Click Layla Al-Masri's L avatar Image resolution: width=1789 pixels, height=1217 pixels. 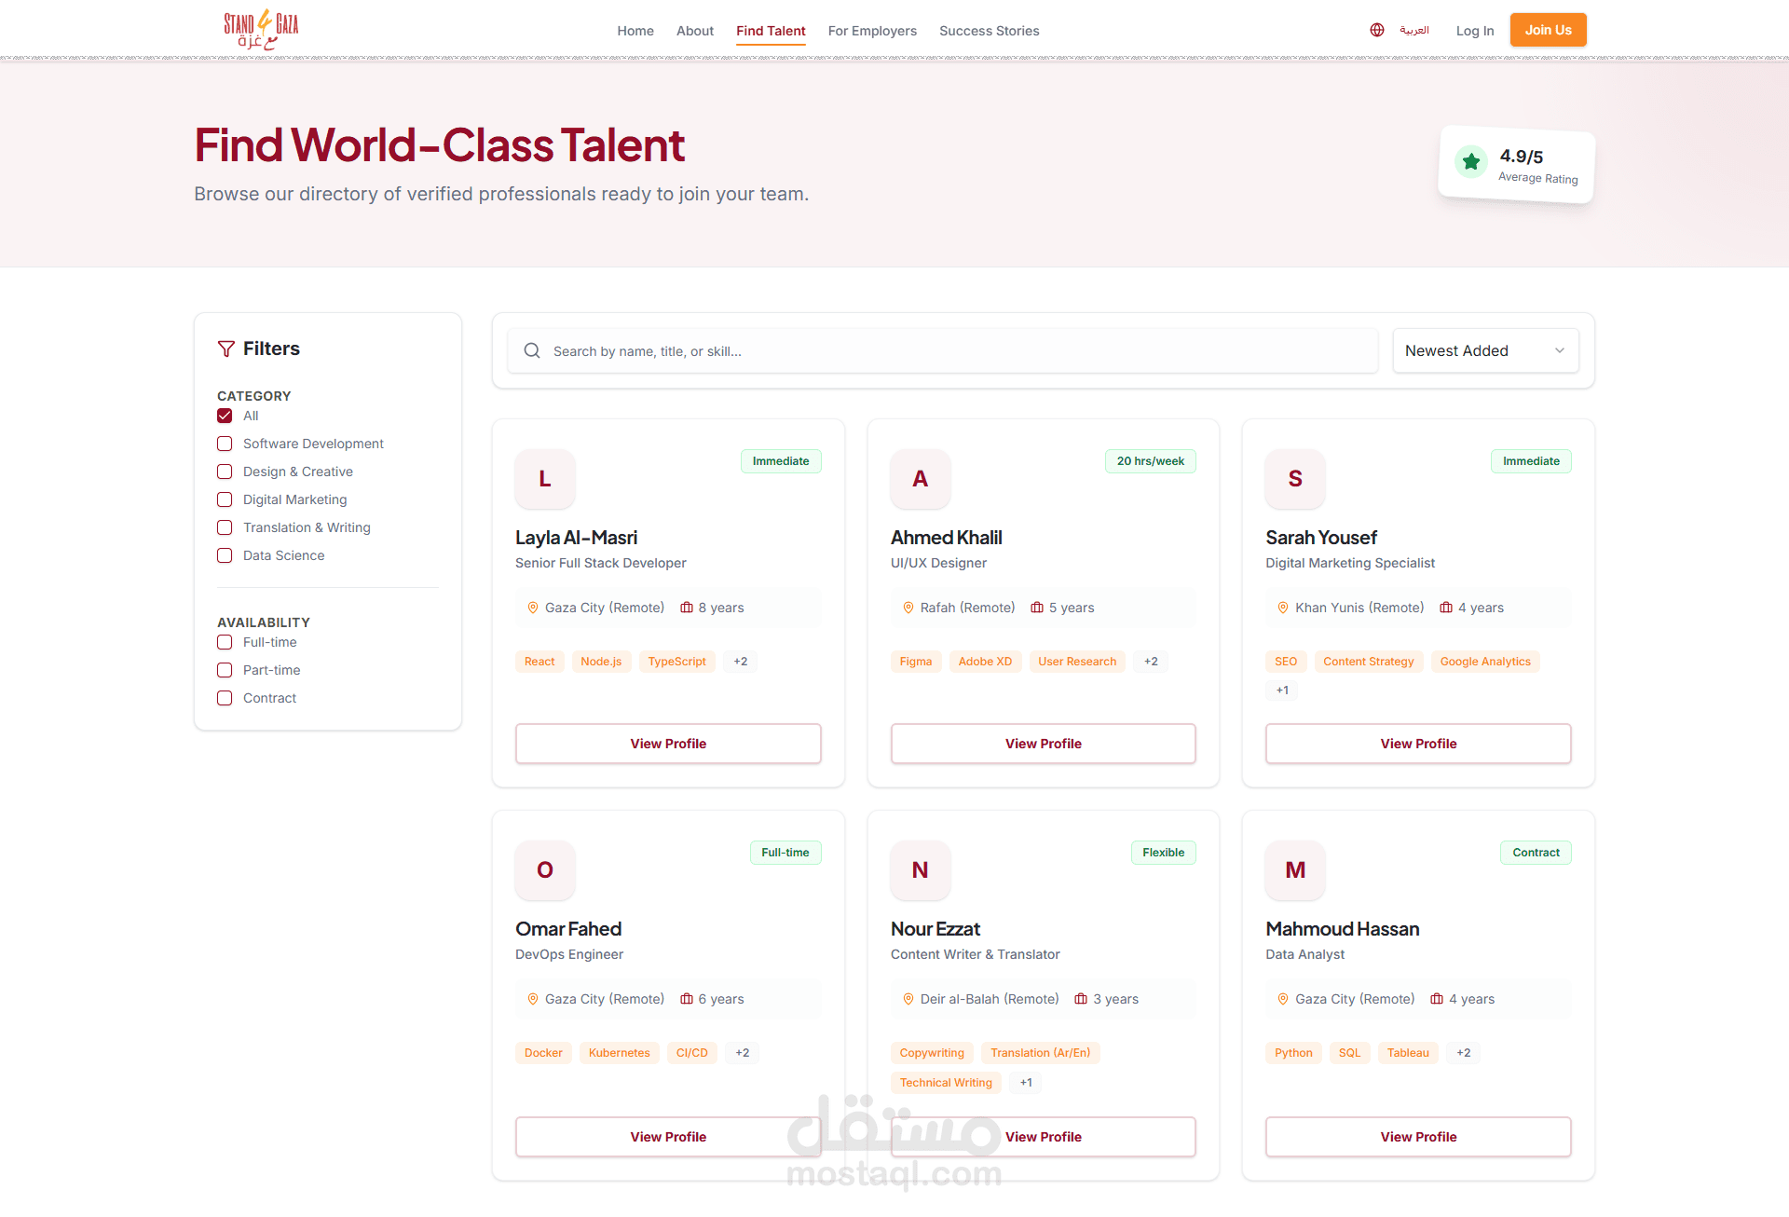click(545, 479)
